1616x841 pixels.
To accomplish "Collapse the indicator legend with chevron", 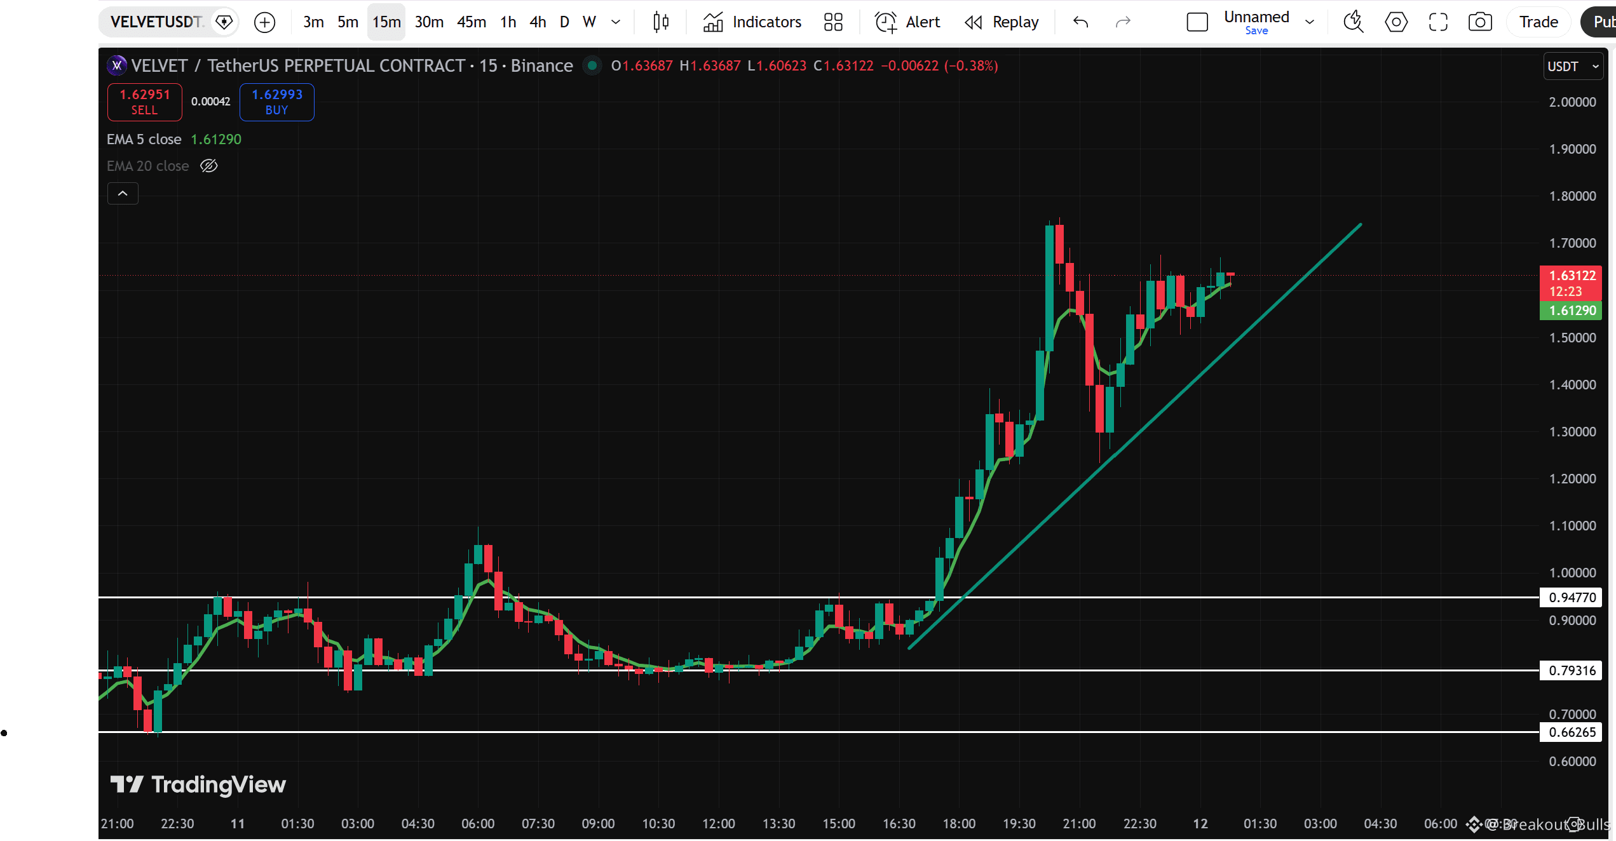I will [x=123, y=193].
